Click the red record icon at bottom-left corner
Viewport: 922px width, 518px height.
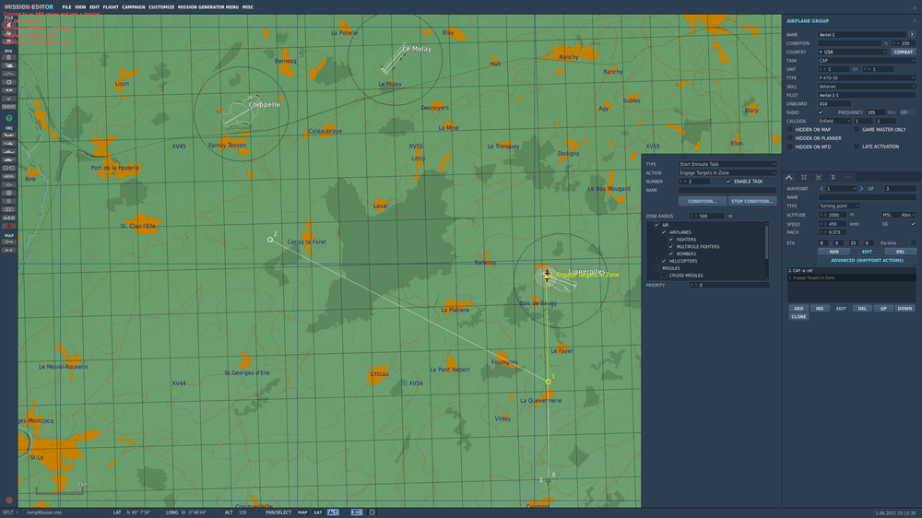click(x=9, y=500)
